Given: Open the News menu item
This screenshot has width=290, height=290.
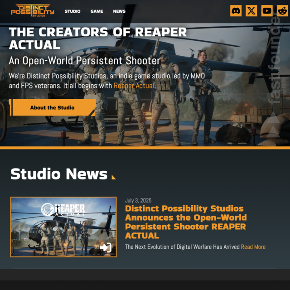Looking at the screenshot, I should point(119,11).
